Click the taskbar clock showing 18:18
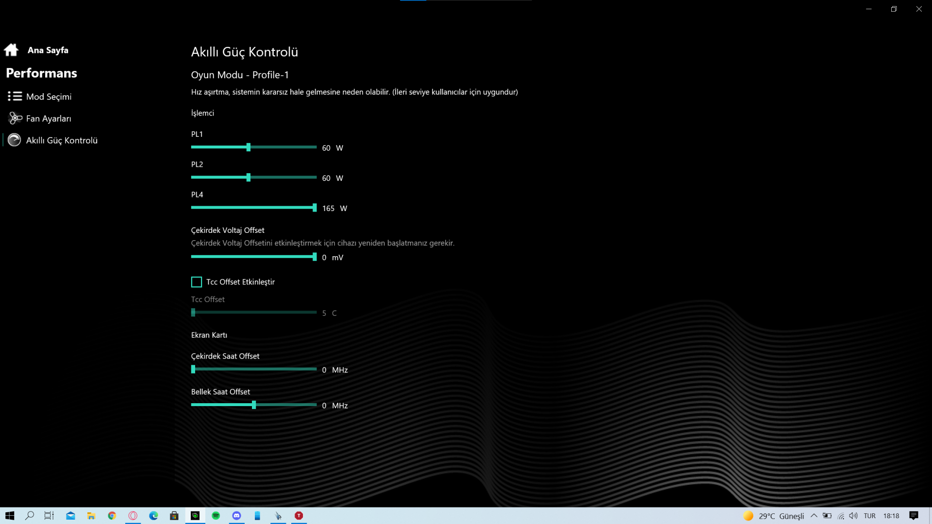932x524 pixels. [891, 516]
